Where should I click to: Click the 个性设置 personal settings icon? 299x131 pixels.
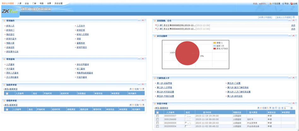point(271,3)
